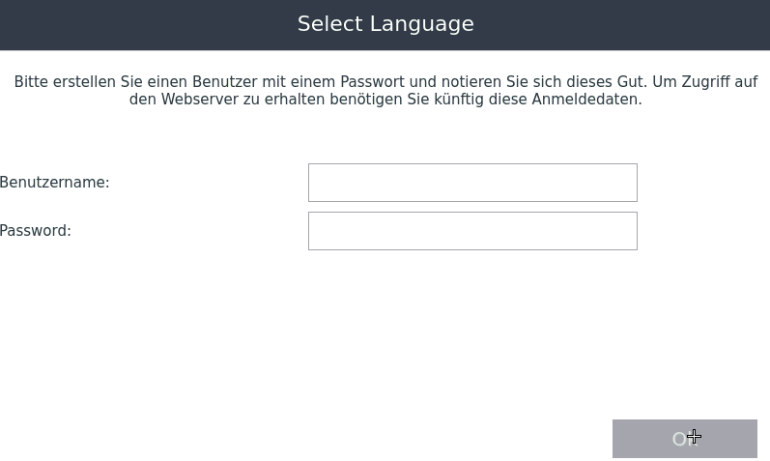Click the dark header bar left of title
Image resolution: width=770 pixels, height=461 pixels.
click(x=145, y=24)
